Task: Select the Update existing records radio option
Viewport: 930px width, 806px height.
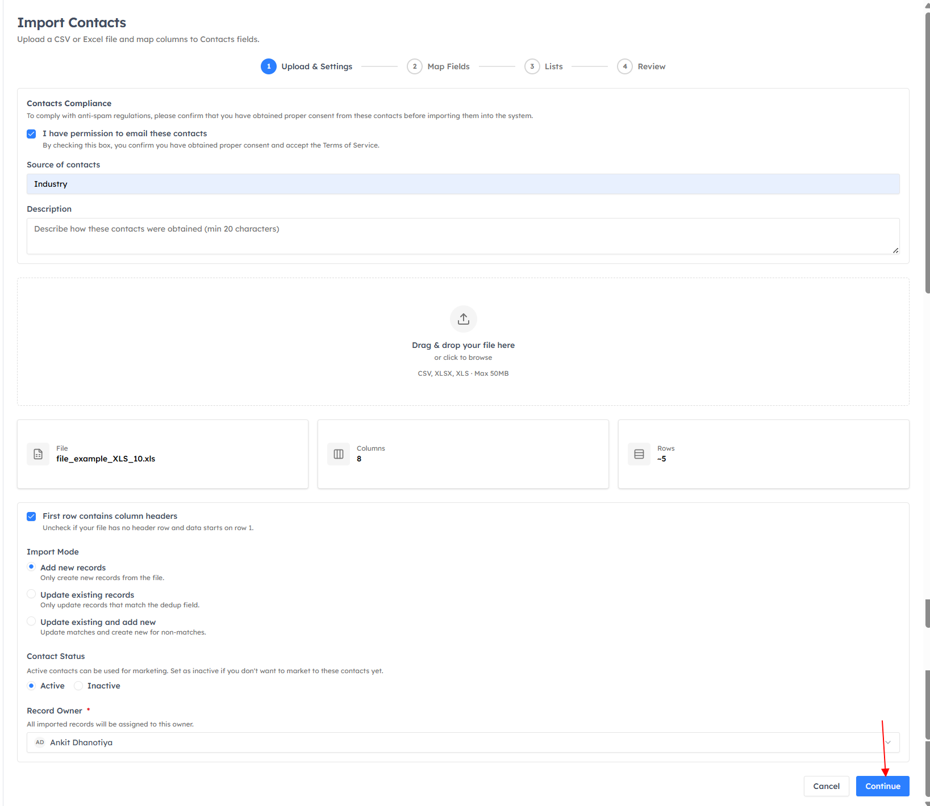Action: pos(31,594)
